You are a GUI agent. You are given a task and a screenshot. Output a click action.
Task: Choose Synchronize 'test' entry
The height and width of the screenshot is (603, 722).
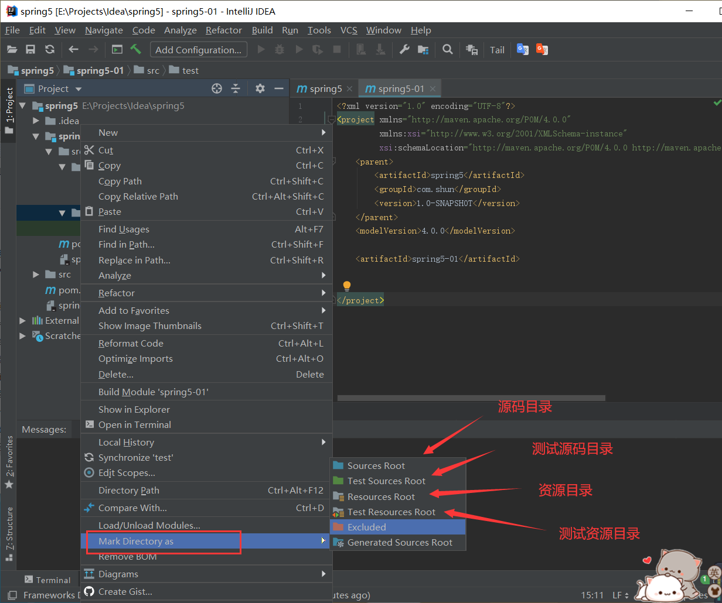tap(206, 457)
